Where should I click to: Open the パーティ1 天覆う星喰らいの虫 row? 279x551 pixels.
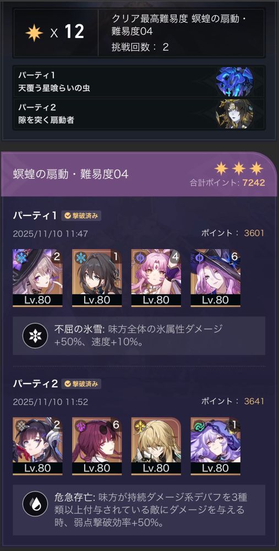point(139,82)
